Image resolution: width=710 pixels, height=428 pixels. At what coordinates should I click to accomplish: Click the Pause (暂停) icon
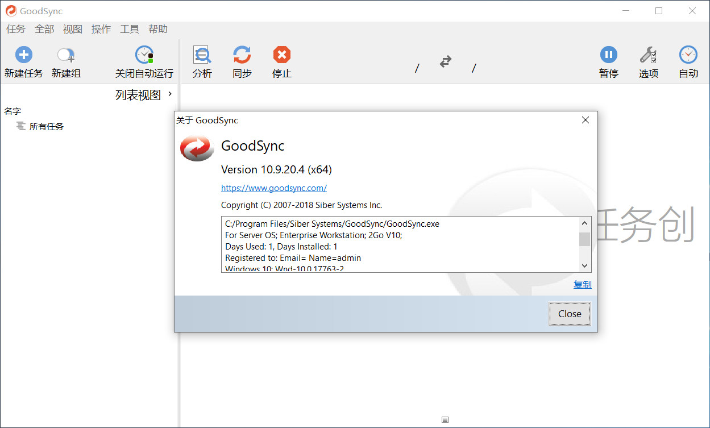(609, 55)
